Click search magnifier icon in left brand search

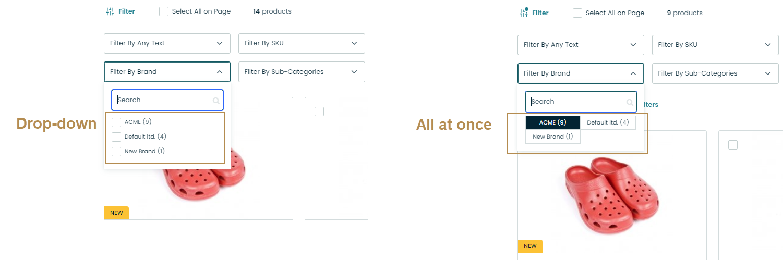click(x=216, y=101)
